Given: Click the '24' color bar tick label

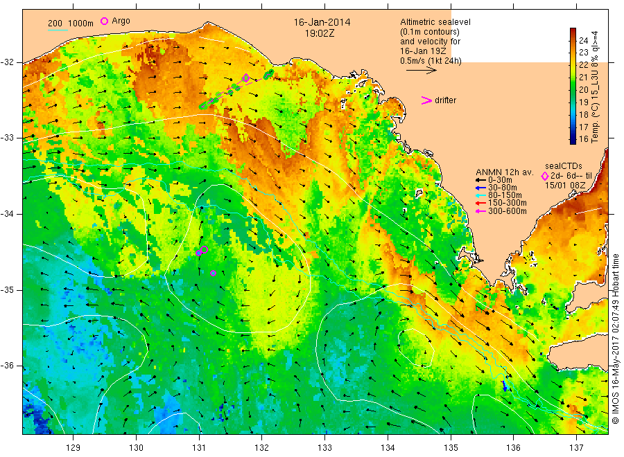Looking at the screenshot, I should (x=583, y=40).
